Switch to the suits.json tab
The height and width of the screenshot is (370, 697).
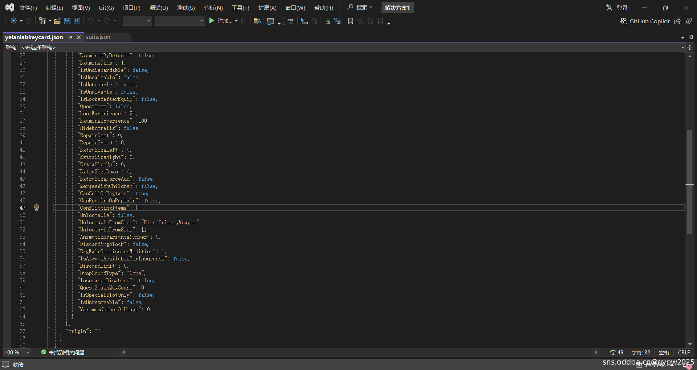click(98, 37)
